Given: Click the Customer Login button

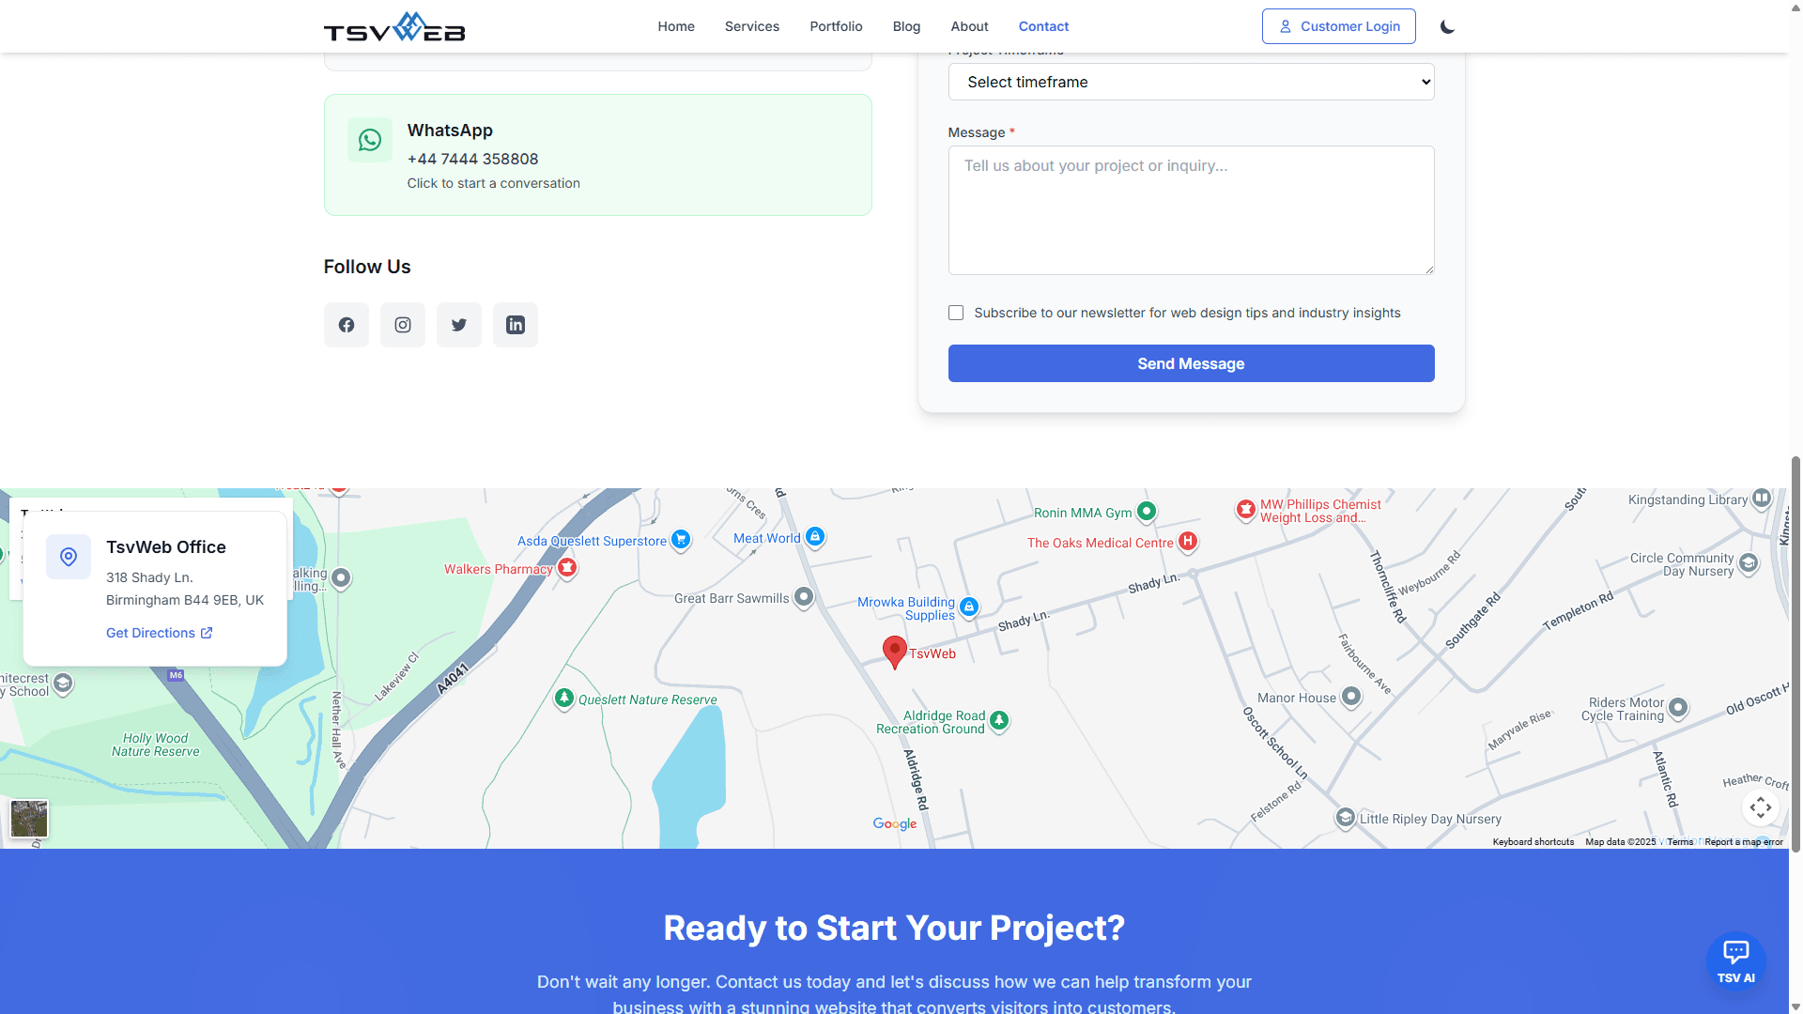Looking at the screenshot, I should 1338,26.
